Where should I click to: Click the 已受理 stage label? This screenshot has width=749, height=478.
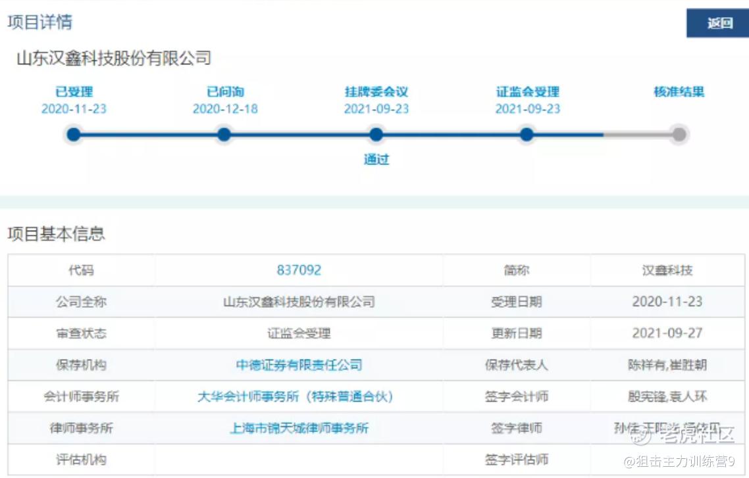click(74, 91)
